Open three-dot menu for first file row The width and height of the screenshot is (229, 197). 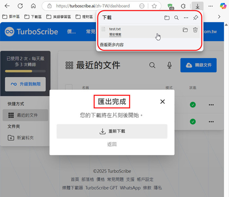tap(211, 105)
